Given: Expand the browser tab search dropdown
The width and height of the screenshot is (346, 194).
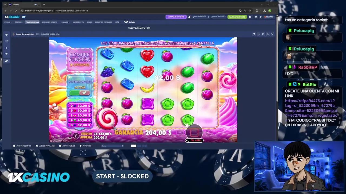Looking at the screenshot, I should 5,5.
